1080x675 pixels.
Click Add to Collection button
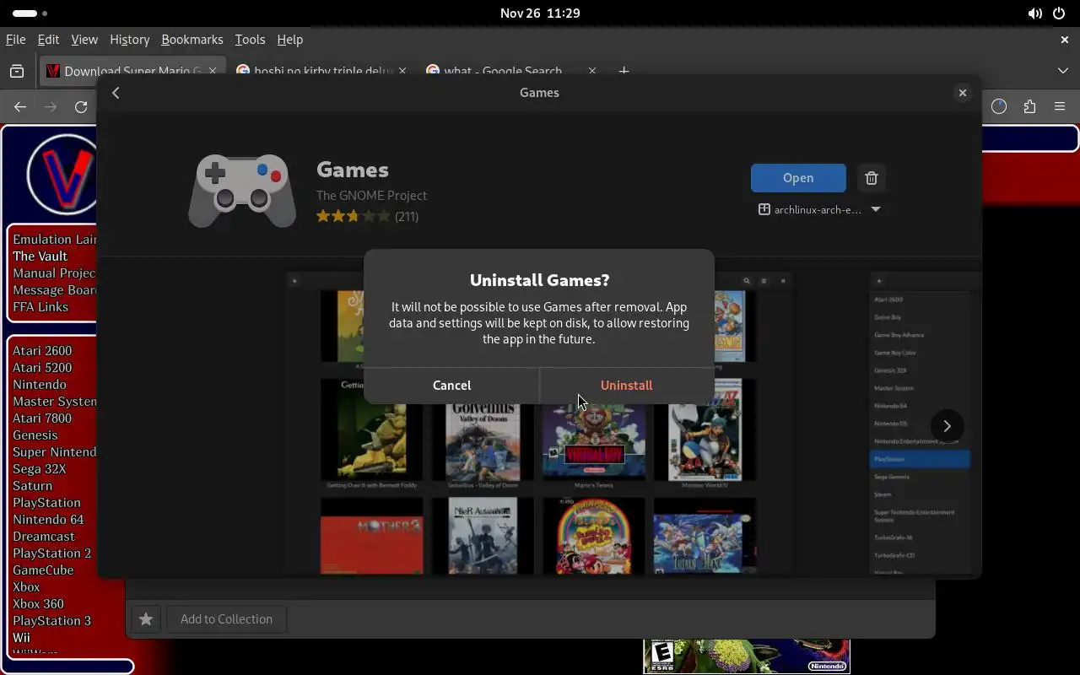coord(226,619)
